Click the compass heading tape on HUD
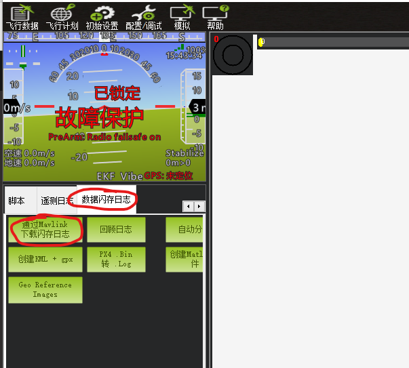 [x=104, y=37]
